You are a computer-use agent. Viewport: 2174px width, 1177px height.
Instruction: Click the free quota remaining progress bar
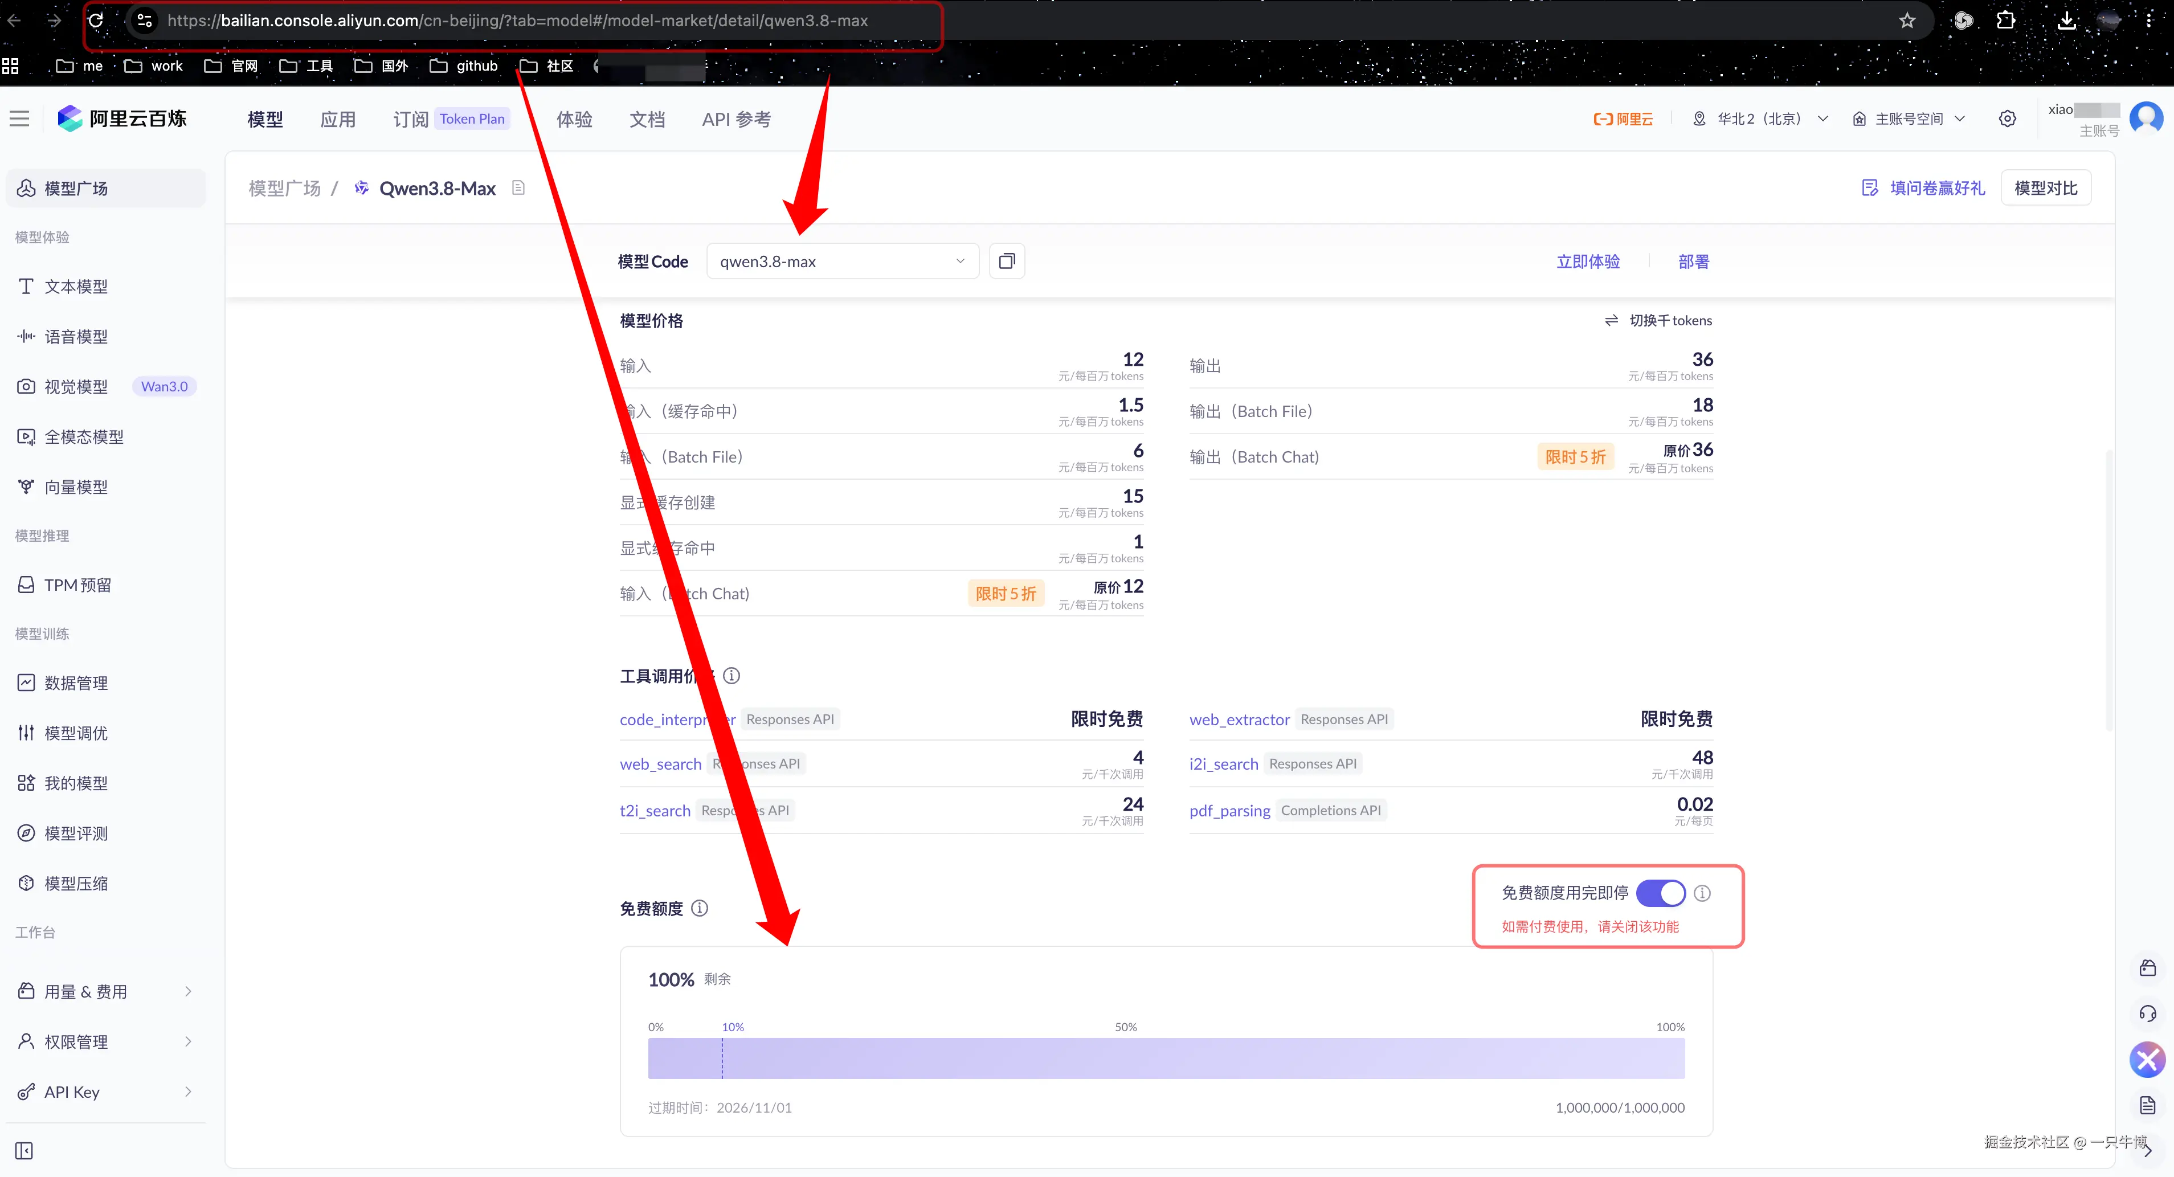[1166, 1058]
